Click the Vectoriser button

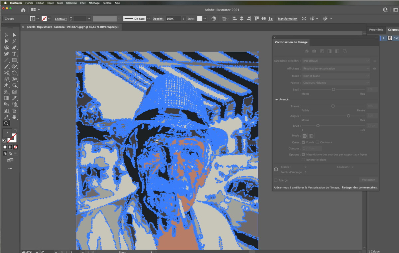tap(368, 180)
